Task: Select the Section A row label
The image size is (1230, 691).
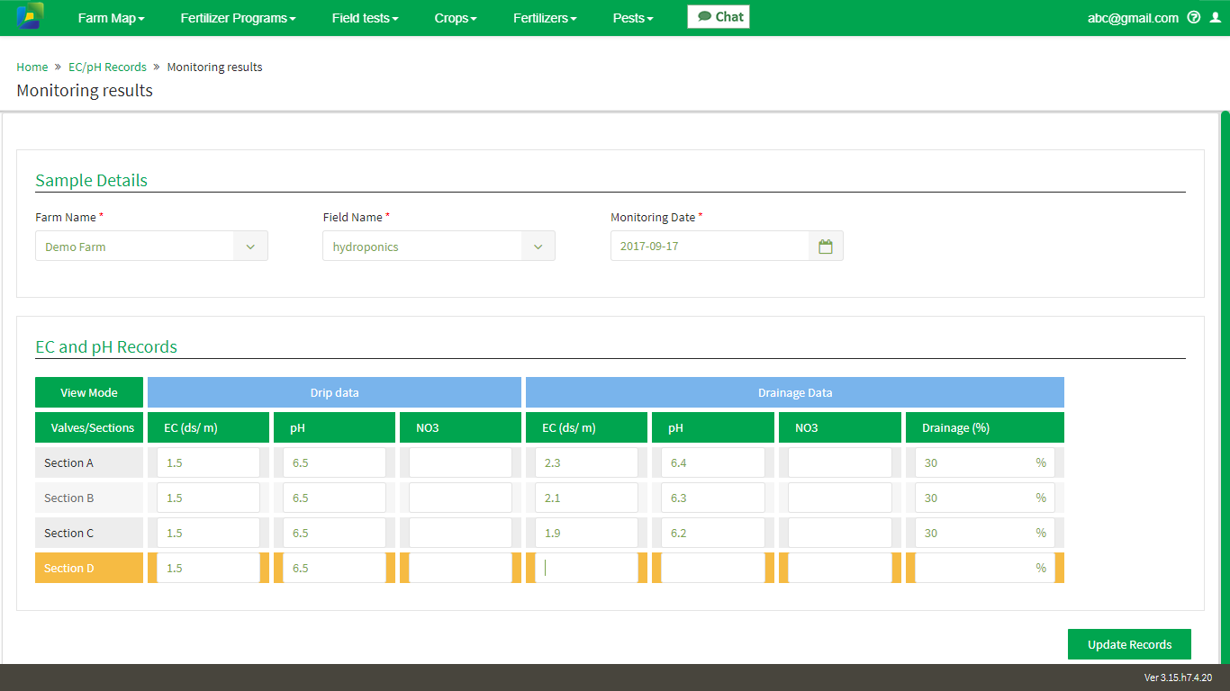Action: (89, 462)
